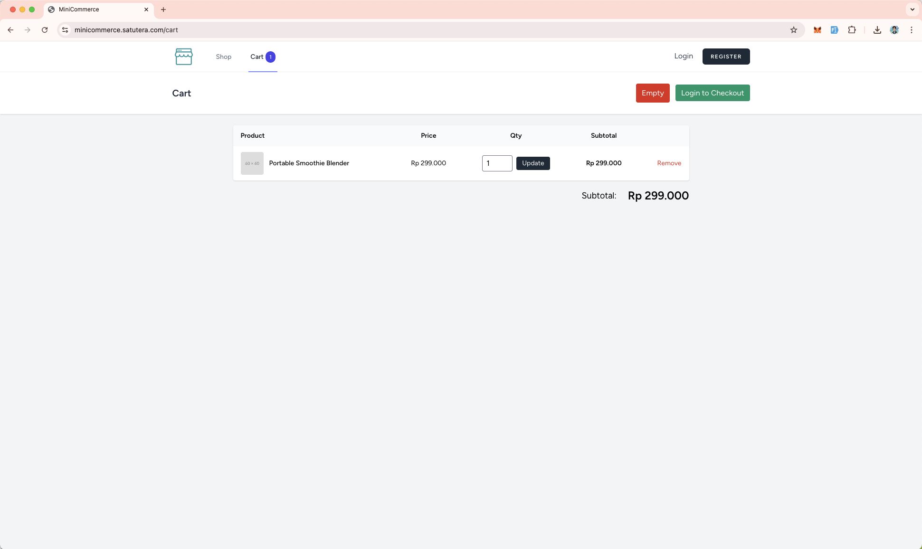Open the Extensions puzzle piece menu
The height and width of the screenshot is (549, 922).
[x=852, y=30]
